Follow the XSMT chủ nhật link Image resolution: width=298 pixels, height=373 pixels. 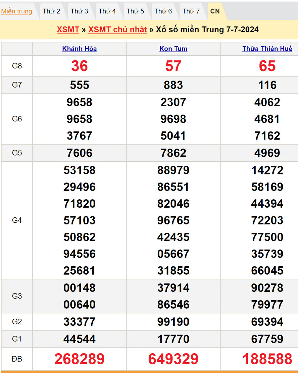(117, 30)
